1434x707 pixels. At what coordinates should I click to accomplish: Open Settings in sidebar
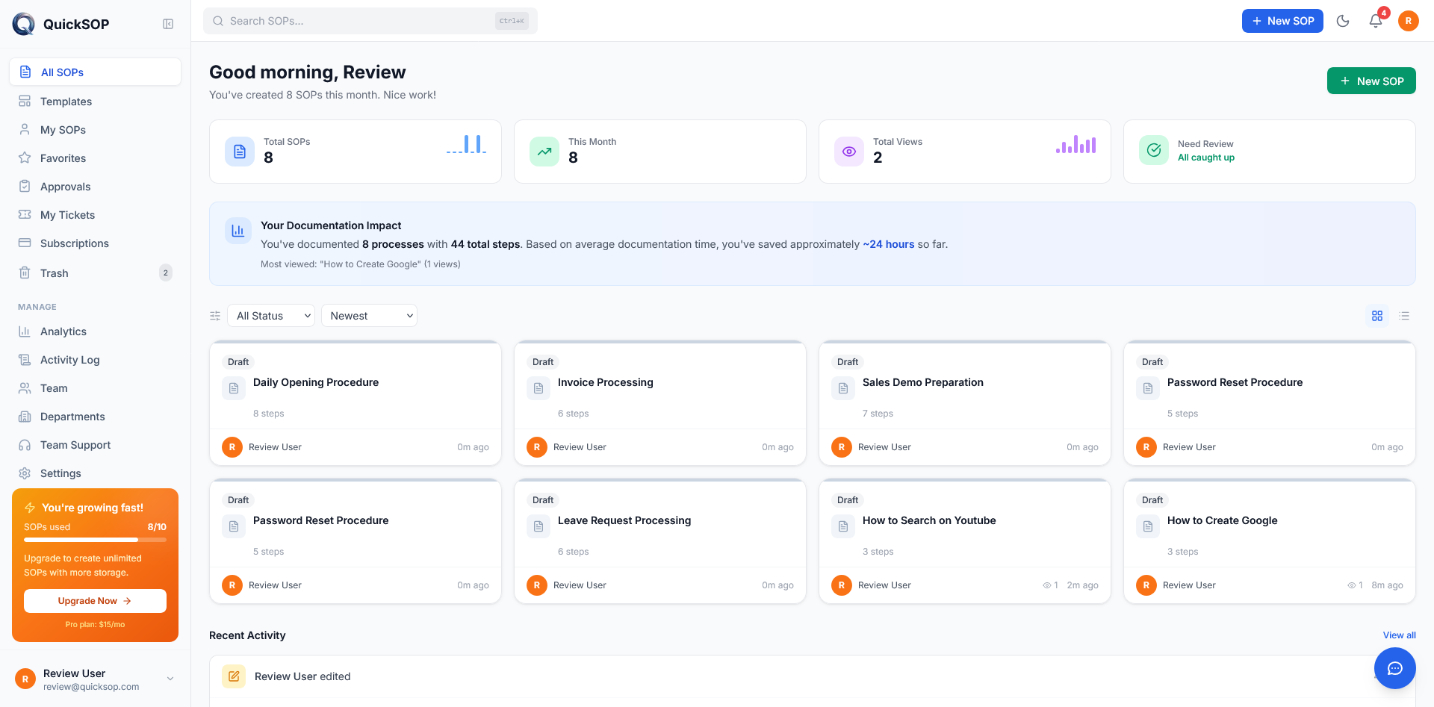point(96,473)
